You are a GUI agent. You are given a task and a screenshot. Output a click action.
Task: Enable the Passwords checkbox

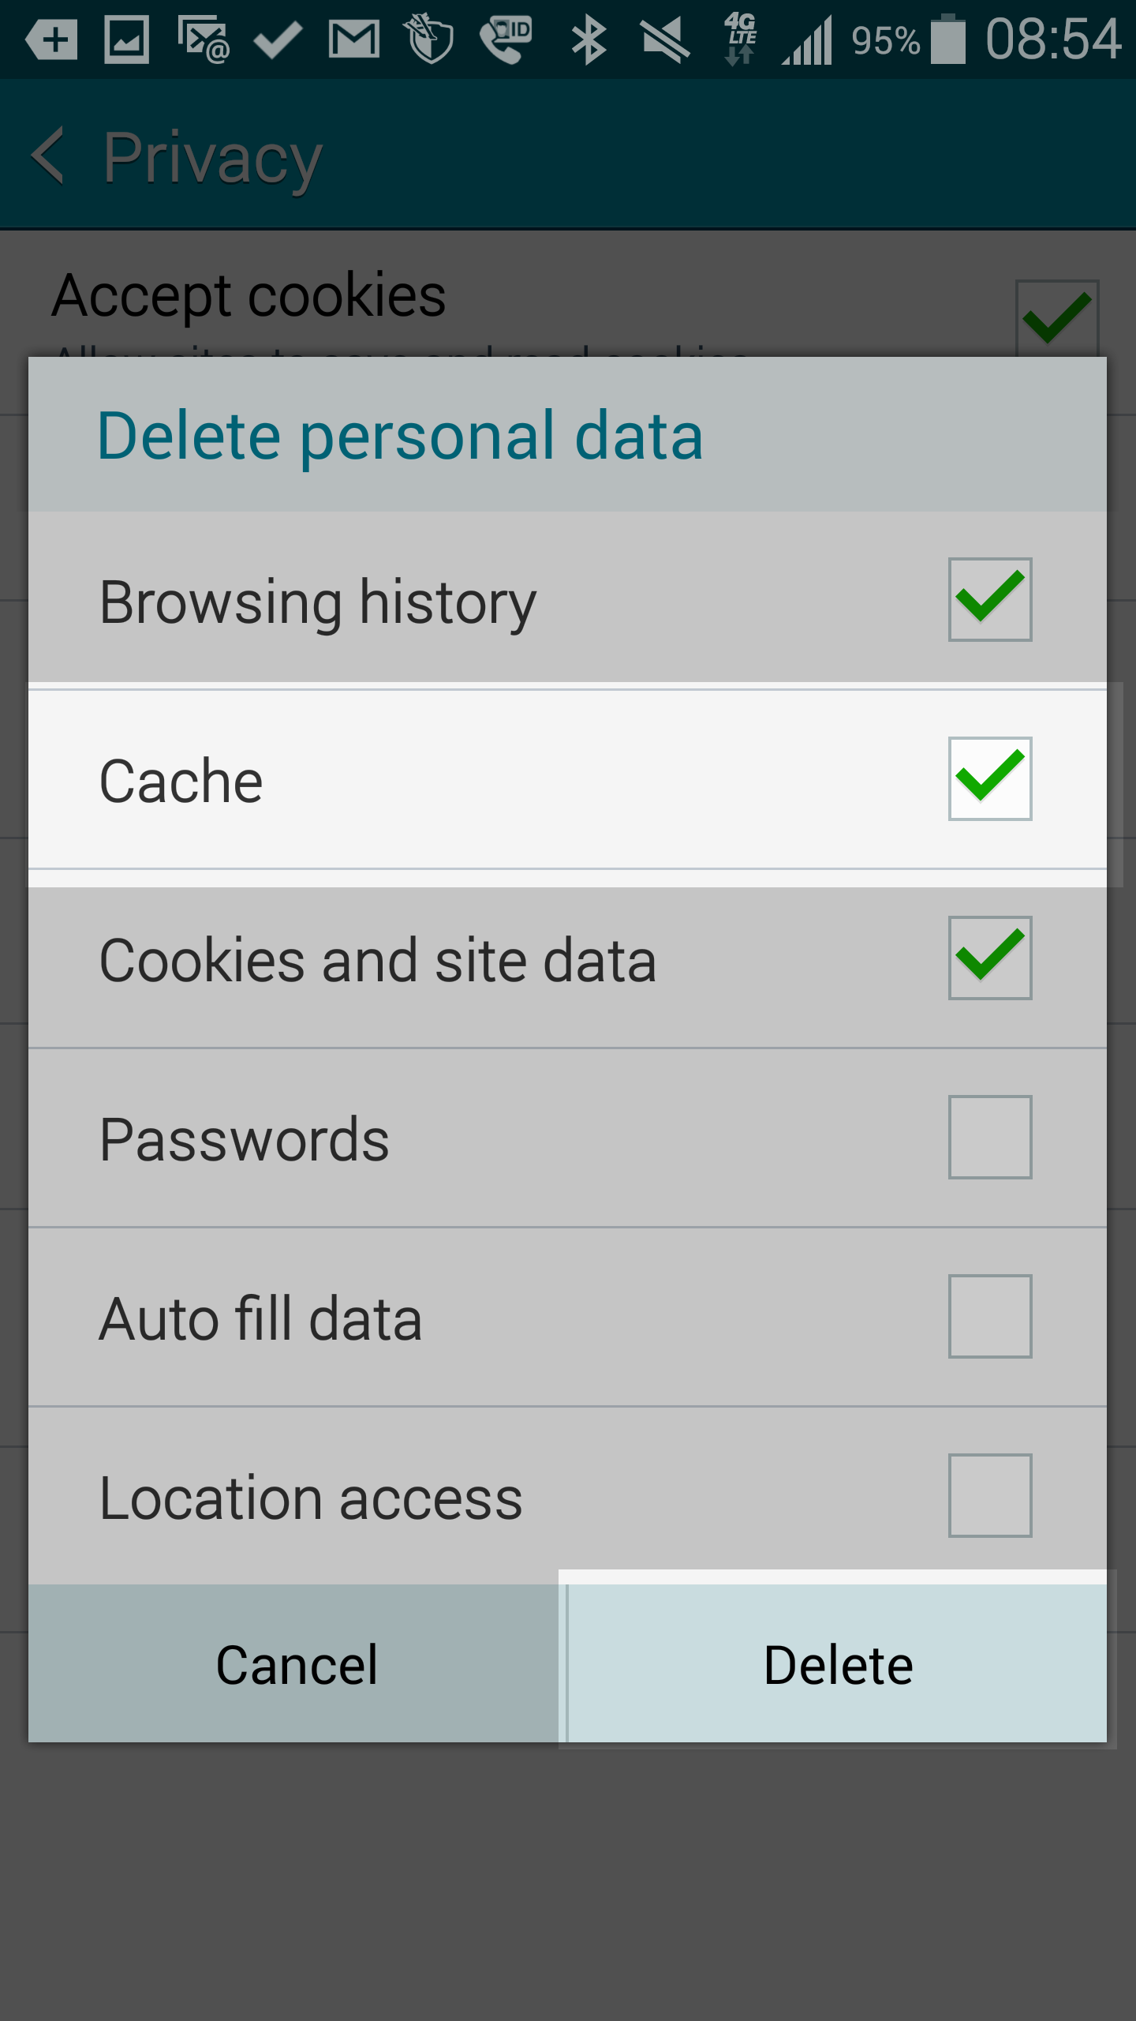pyautogui.click(x=989, y=1138)
